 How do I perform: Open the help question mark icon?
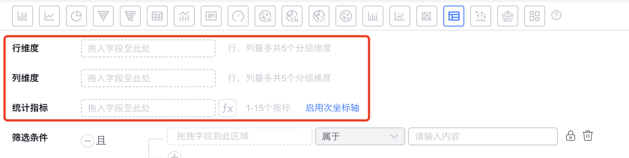[x=556, y=15]
